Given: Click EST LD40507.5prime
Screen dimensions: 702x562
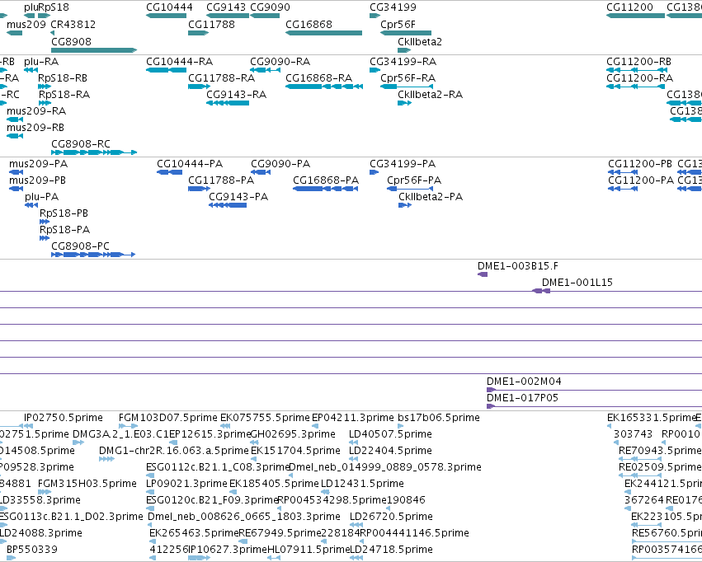Looking at the screenshot, I should 390,434.
